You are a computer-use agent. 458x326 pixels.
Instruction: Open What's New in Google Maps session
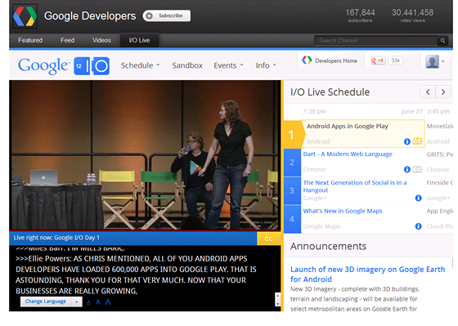(x=343, y=211)
